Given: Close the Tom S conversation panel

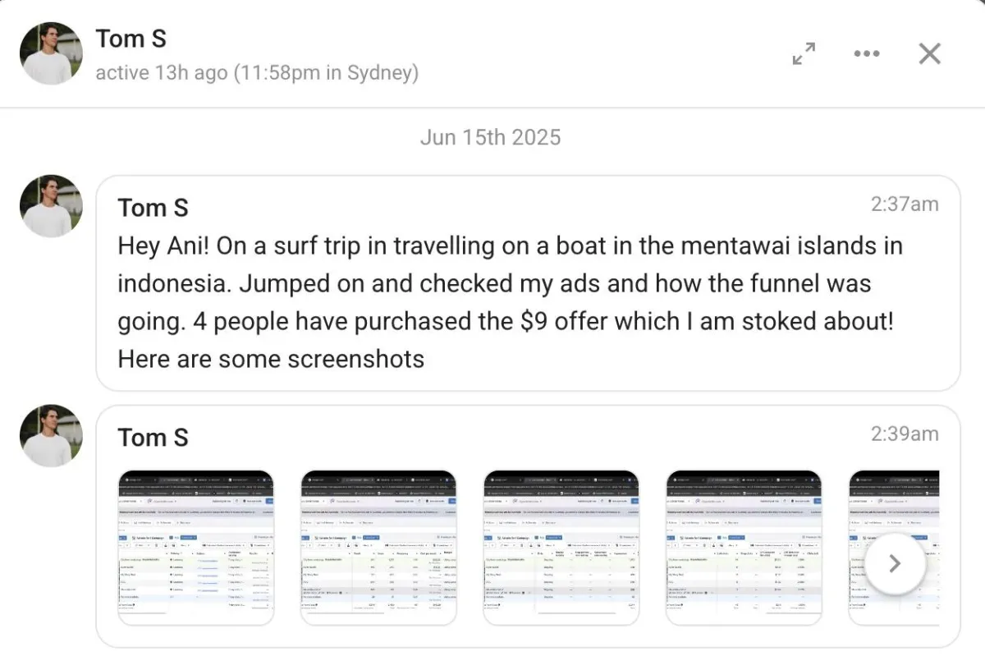Looking at the screenshot, I should (929, 54).
